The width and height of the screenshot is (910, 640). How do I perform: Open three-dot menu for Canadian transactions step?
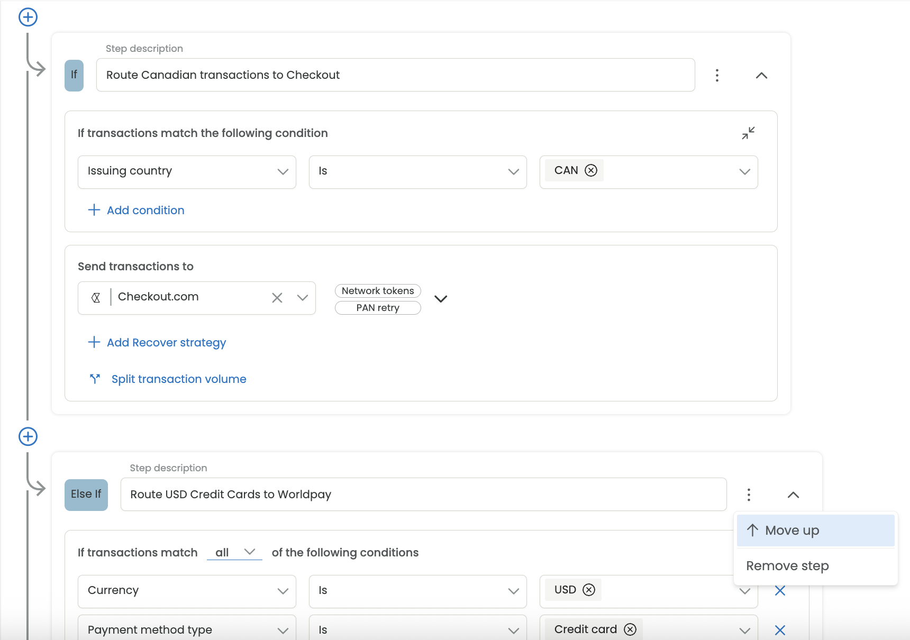click(x=717, y=75)
